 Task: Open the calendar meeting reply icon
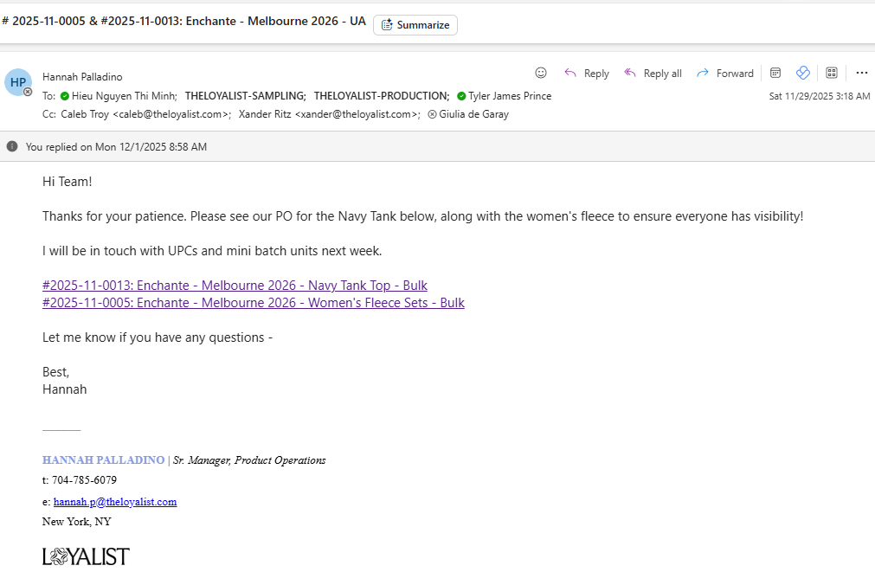point(775,74)
